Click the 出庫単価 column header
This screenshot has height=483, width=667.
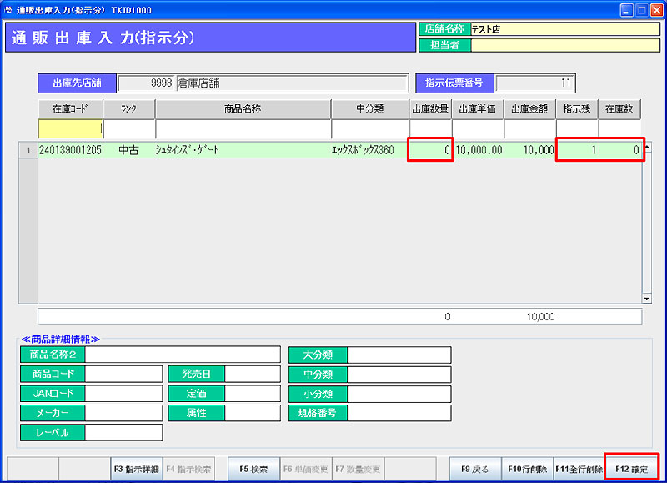pos(479,109)
